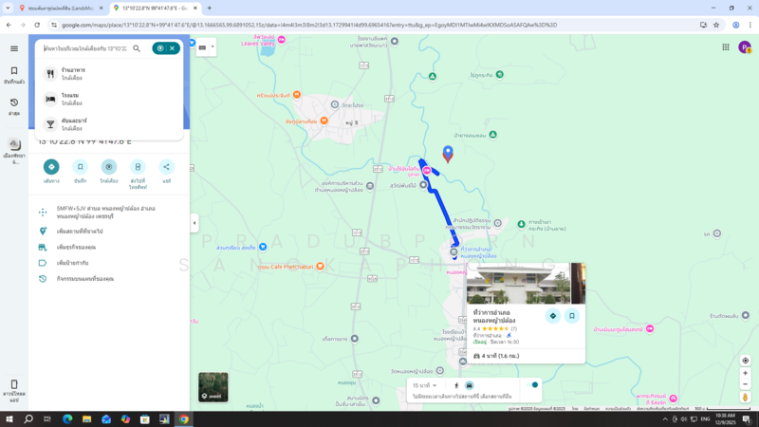
Task: Open the 15 minutes travel time dropdown
Action: pyautogui.click(x=424, y=385)
